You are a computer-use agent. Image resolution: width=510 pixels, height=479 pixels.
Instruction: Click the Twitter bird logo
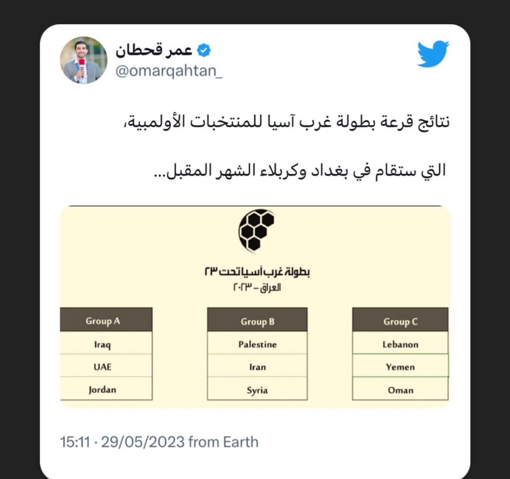click(x=433, y=53)
